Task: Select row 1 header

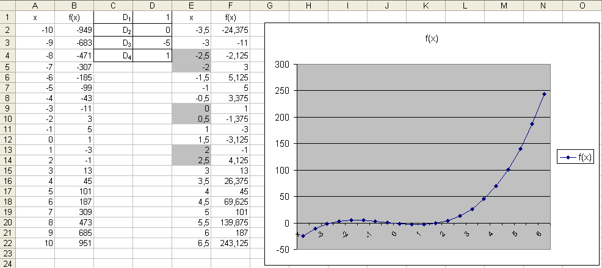Action: coord(8,17)
